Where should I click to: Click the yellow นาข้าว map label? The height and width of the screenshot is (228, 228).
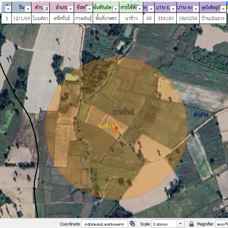pyautogui.click(x=106, y=126)
